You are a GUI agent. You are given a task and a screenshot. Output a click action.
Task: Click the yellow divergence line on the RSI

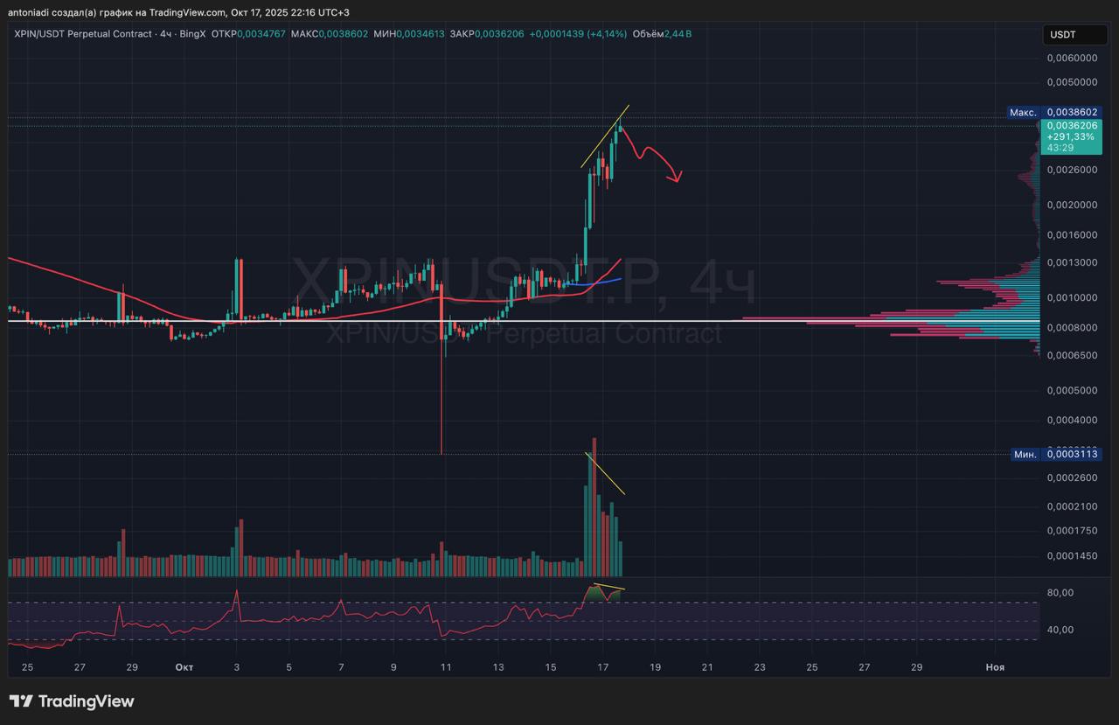(x=609, y=585)
